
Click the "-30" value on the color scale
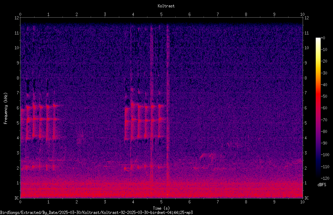coord(324,73)
